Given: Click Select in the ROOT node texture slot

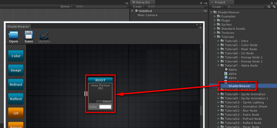Looking at the screenshot, I should tap(104, 102).
